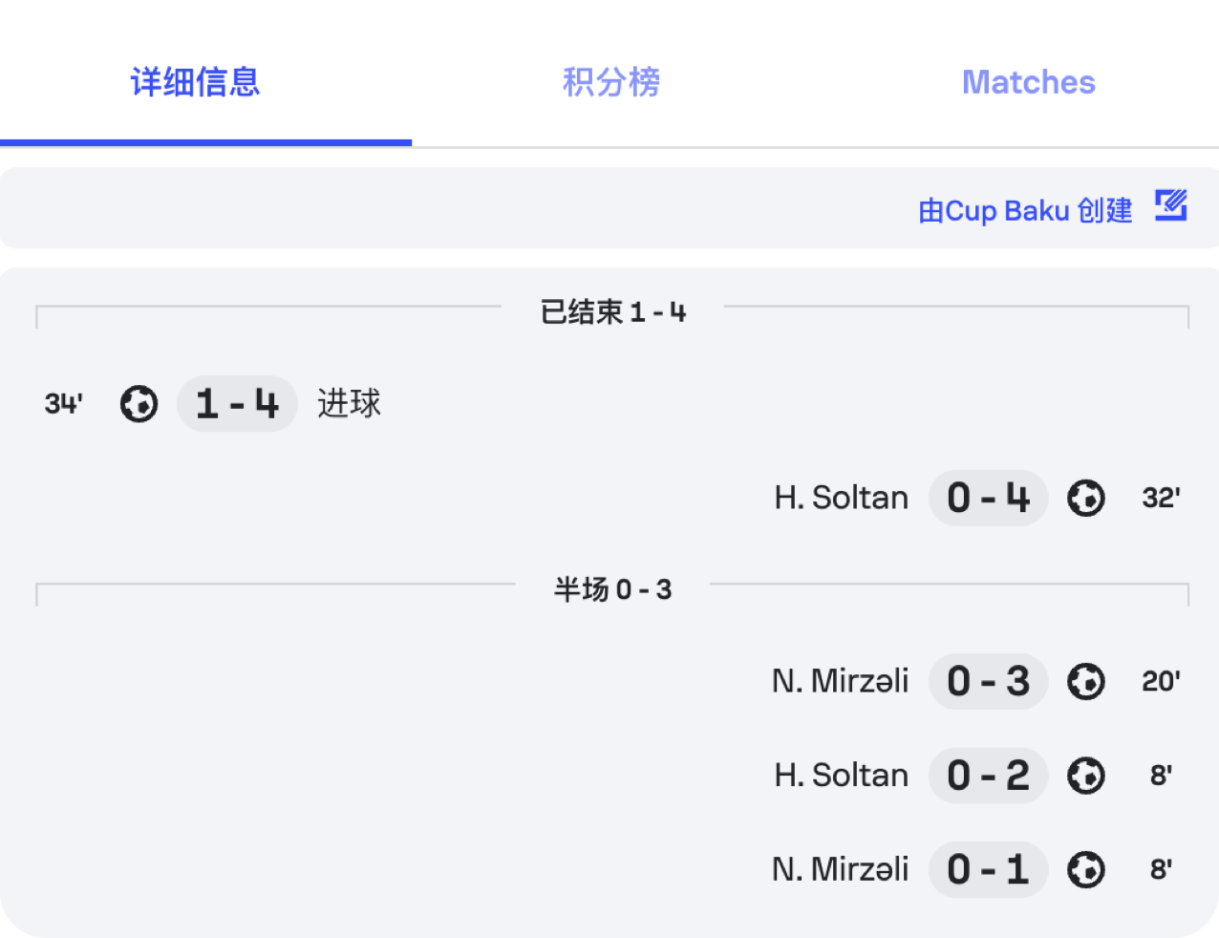Viewport: 1219px width, 938px height.
Task: Open N. Mirzəli on the 0 - 3 goal
Action: point(840,682)
